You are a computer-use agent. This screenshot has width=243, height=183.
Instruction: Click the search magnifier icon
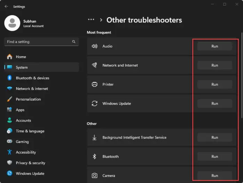[74, 42]
